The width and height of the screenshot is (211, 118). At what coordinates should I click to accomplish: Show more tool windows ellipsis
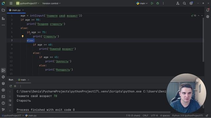pos(3,25)
